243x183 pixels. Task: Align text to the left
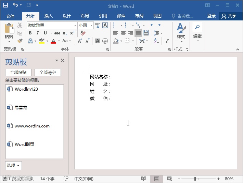tap(115, 33)
